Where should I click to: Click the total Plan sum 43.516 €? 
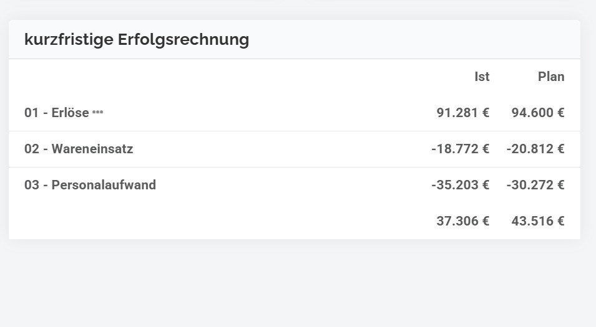coord(538,220)
